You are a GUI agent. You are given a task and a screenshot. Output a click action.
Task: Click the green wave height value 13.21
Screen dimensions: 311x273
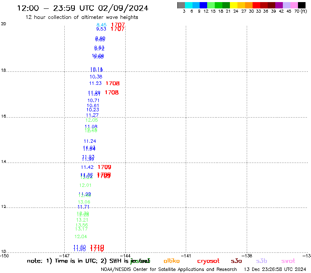pyautogui.click(x=82, y=220)
